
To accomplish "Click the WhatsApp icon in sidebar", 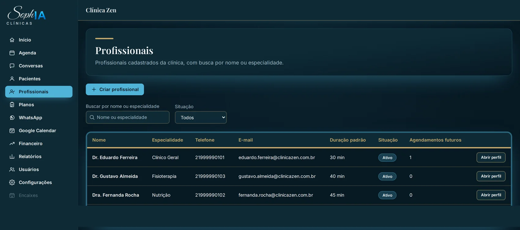I will coord(12,118).
